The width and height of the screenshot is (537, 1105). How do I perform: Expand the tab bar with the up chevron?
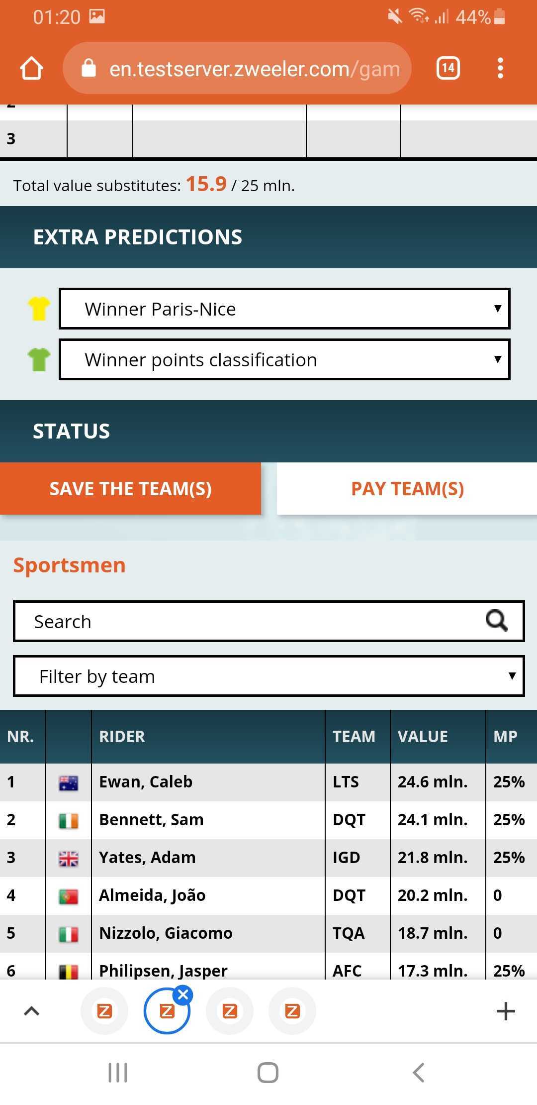tap(31, 1011)
